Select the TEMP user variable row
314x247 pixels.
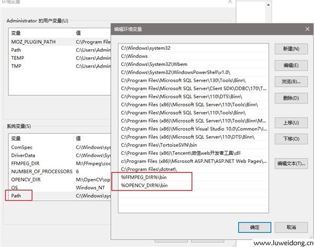coord(18,58)
